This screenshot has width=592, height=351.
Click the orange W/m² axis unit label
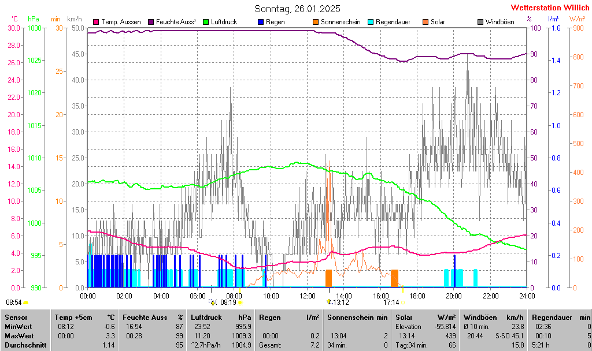[578, 19]
